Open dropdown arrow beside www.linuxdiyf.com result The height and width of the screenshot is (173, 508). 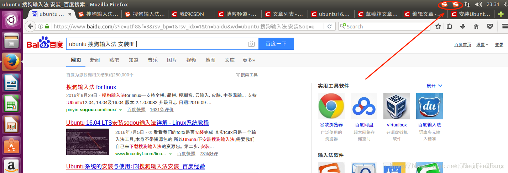pyautogui.click(x=170, y=154)
